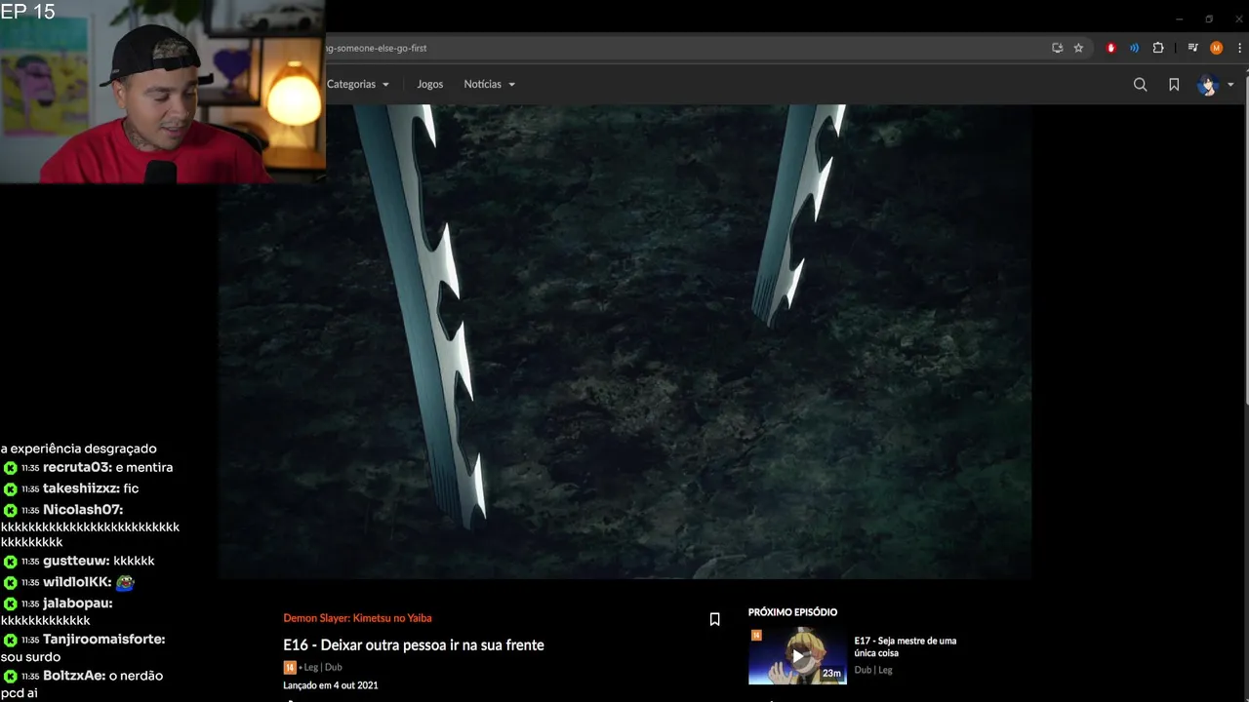The image size is (1249, 702).
Task: Open the blue sound waves extension
Action: 1134,48
